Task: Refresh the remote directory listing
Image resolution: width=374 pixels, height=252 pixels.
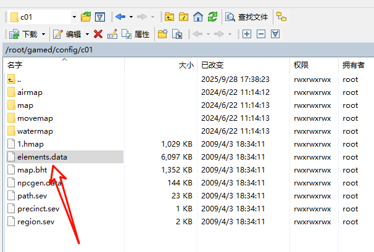Action: tap(212, 17)
